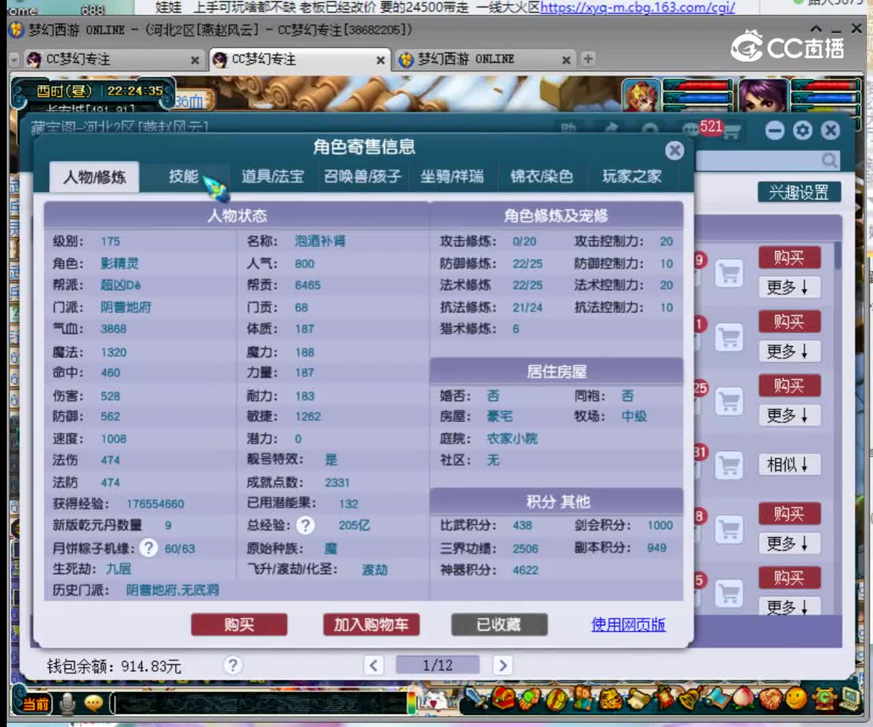The image size is (873, 727).
Task: Open the 召唤兽/孩子 tab
Action: [x=363, y=177]
